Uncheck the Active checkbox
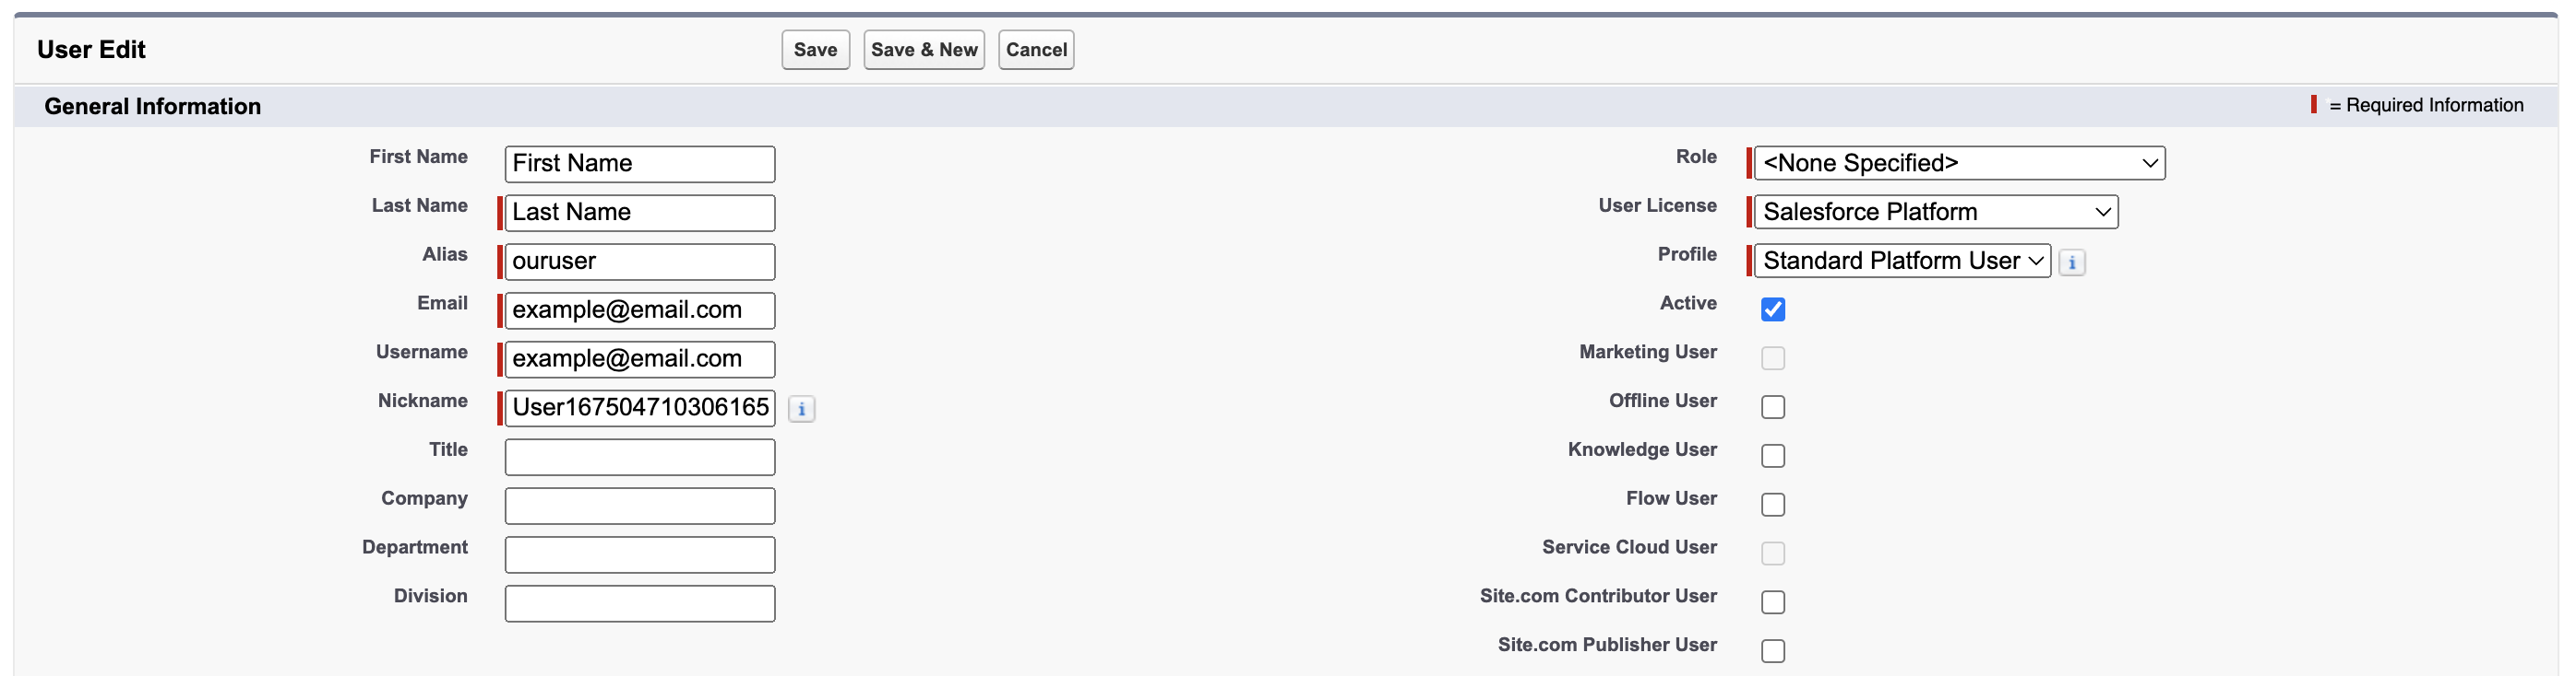Viewport: 2576px width, 676px height. [1772, 309]
